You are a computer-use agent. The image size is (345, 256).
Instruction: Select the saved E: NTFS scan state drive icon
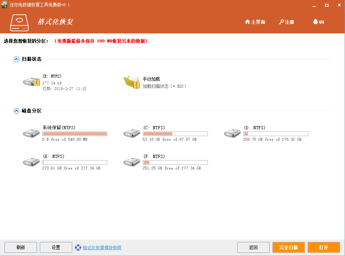[32, 82]
